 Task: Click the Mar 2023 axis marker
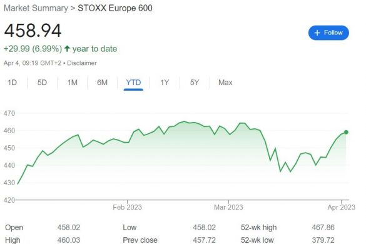[x=228, y=207]
